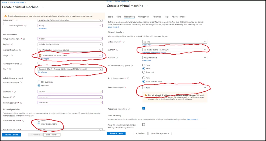
Task: Select Advanced NIC network security group
Action: coord(144,72)
